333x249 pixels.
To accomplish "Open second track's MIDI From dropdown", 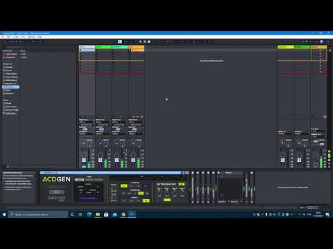I will (x=103, y=122).
